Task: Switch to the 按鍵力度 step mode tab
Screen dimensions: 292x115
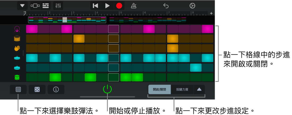Action: tap(182, 90)
